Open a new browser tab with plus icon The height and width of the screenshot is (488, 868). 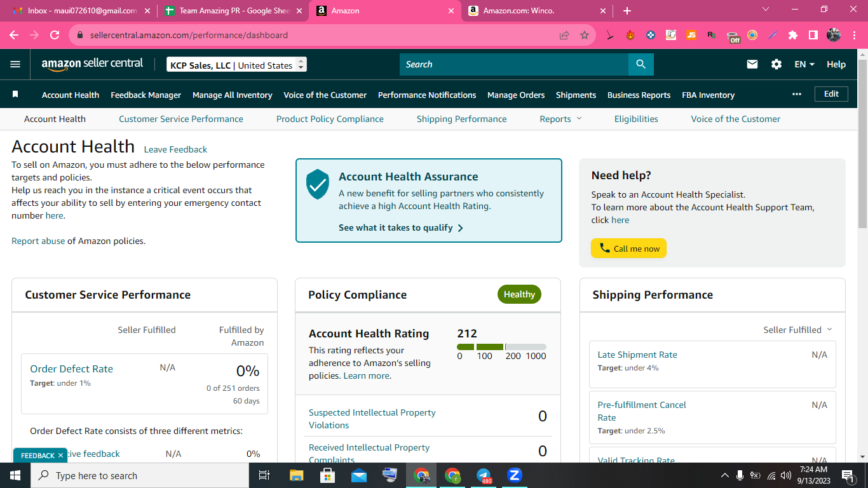(x=627, y=11)
